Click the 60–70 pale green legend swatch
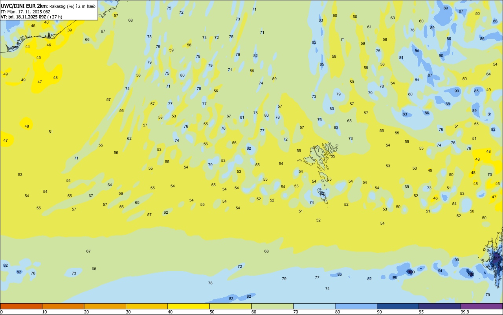Viewport: 503px width, 315px height. click(x=272, y=306)
